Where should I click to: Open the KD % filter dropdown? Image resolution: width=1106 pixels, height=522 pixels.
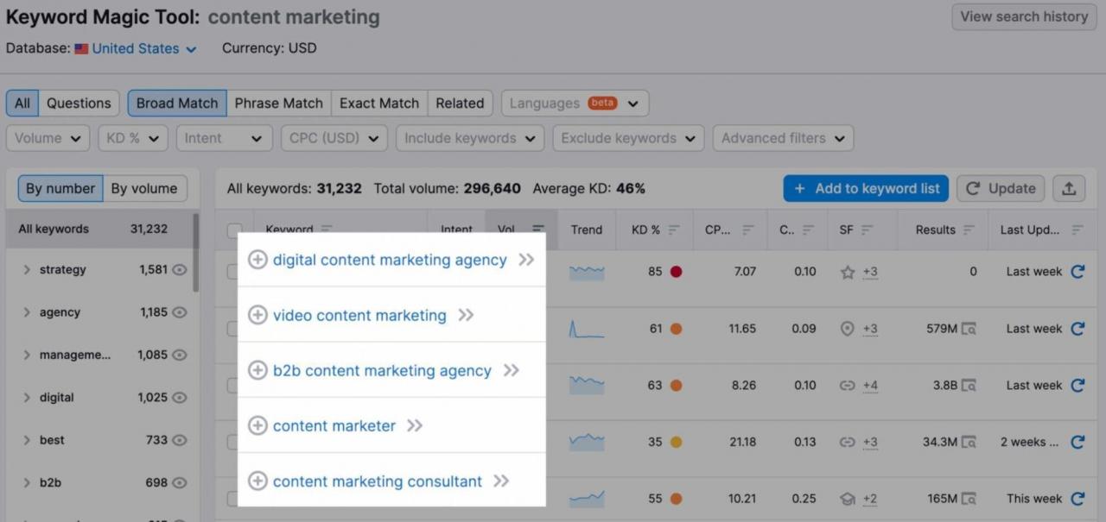[132, 138]
